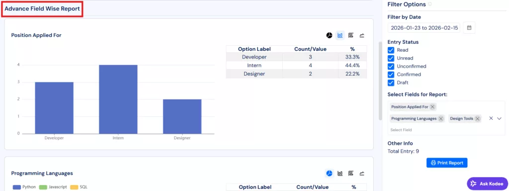509x191 pixels.
Task: Select pie chart view for Programming Languages
Action: [329, 174]
